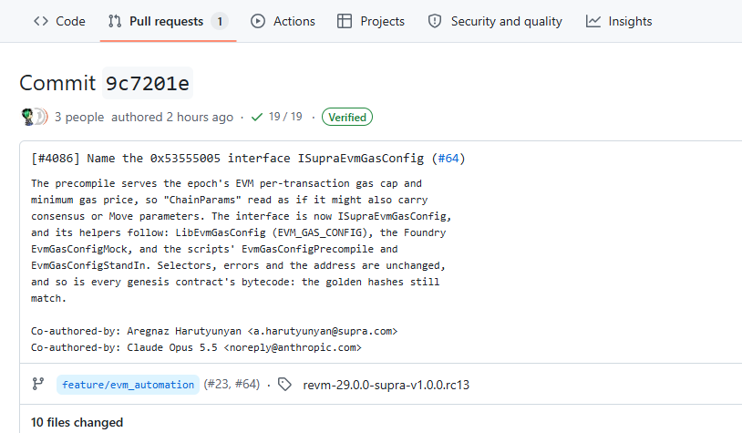Open the feature/evm_automation branch link
Screen dimensions: 742x433
coord(128,385)
